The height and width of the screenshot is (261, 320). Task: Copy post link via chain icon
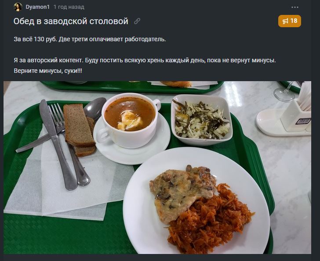click(x=137, y=21)
